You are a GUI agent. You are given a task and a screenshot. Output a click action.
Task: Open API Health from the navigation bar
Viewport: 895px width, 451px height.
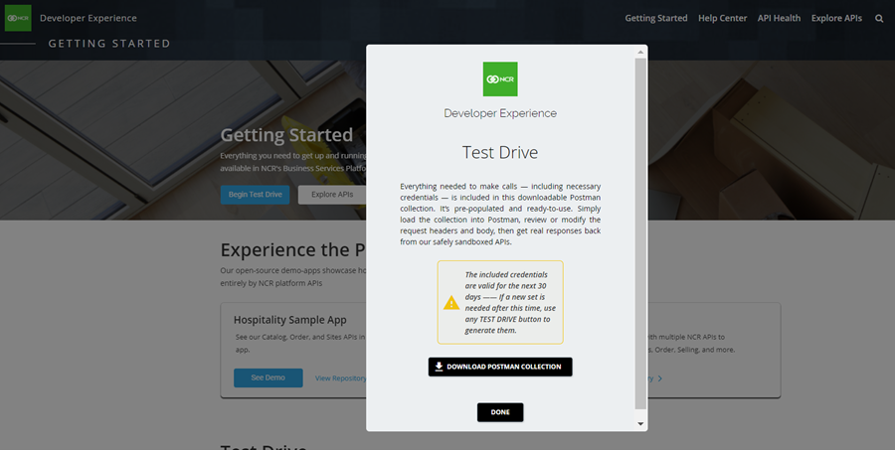779,19
